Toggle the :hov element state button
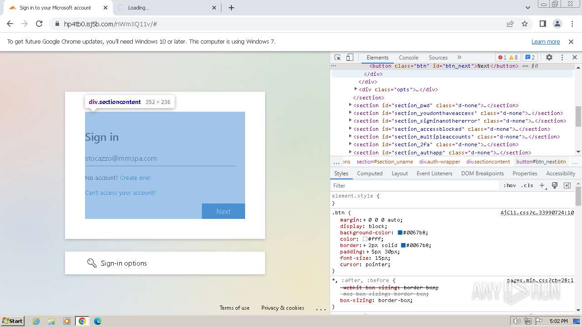The image size is (582, 327). point(510,185)
